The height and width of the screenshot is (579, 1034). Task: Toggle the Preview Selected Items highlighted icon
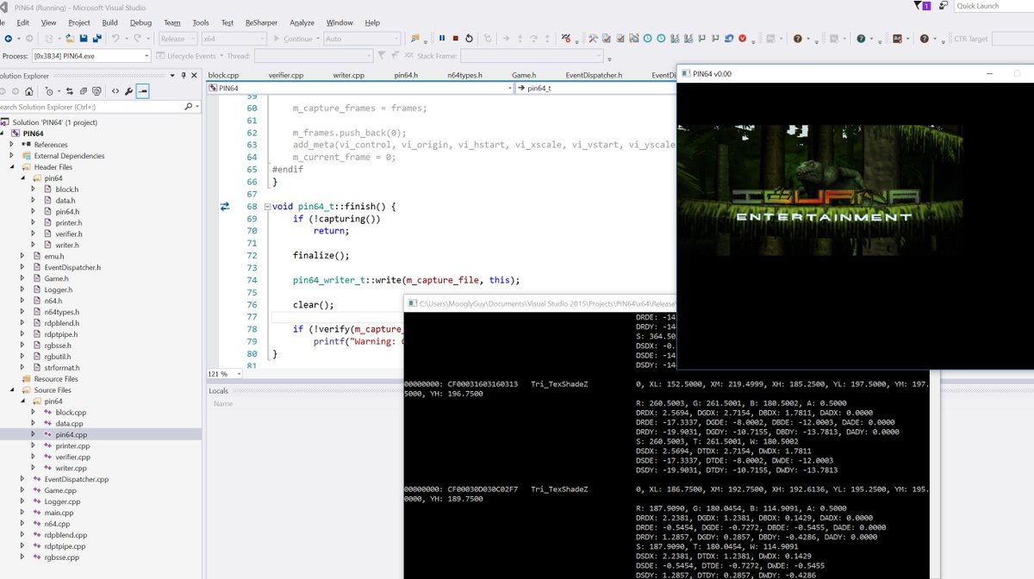coord(142,91)
